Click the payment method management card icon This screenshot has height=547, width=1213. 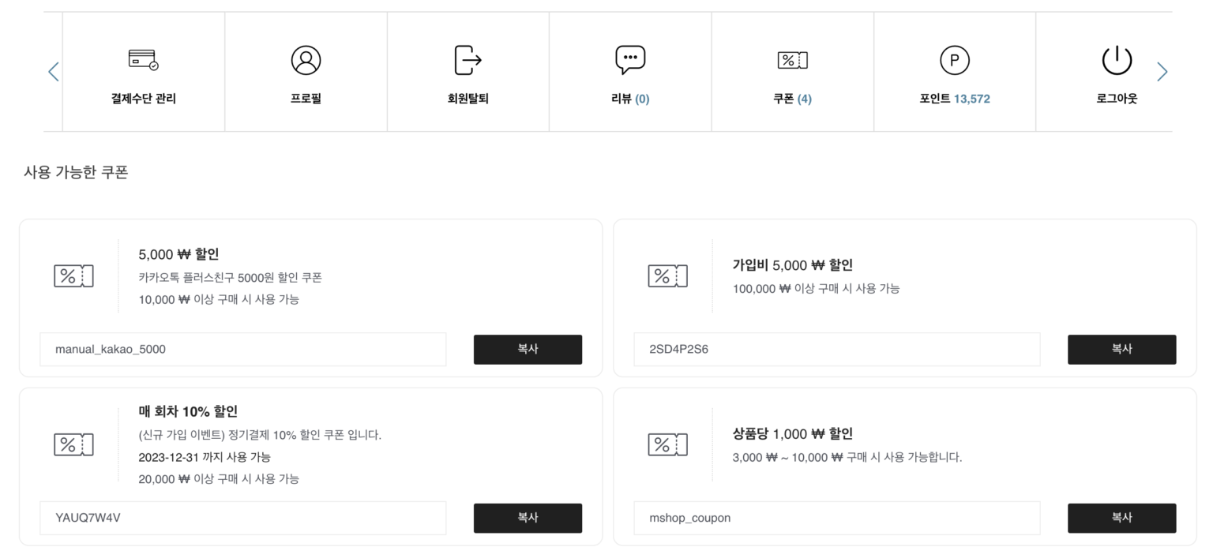pos(144,60)
